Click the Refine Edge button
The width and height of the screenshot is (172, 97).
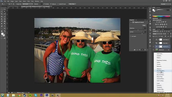[x=72, y=4]
